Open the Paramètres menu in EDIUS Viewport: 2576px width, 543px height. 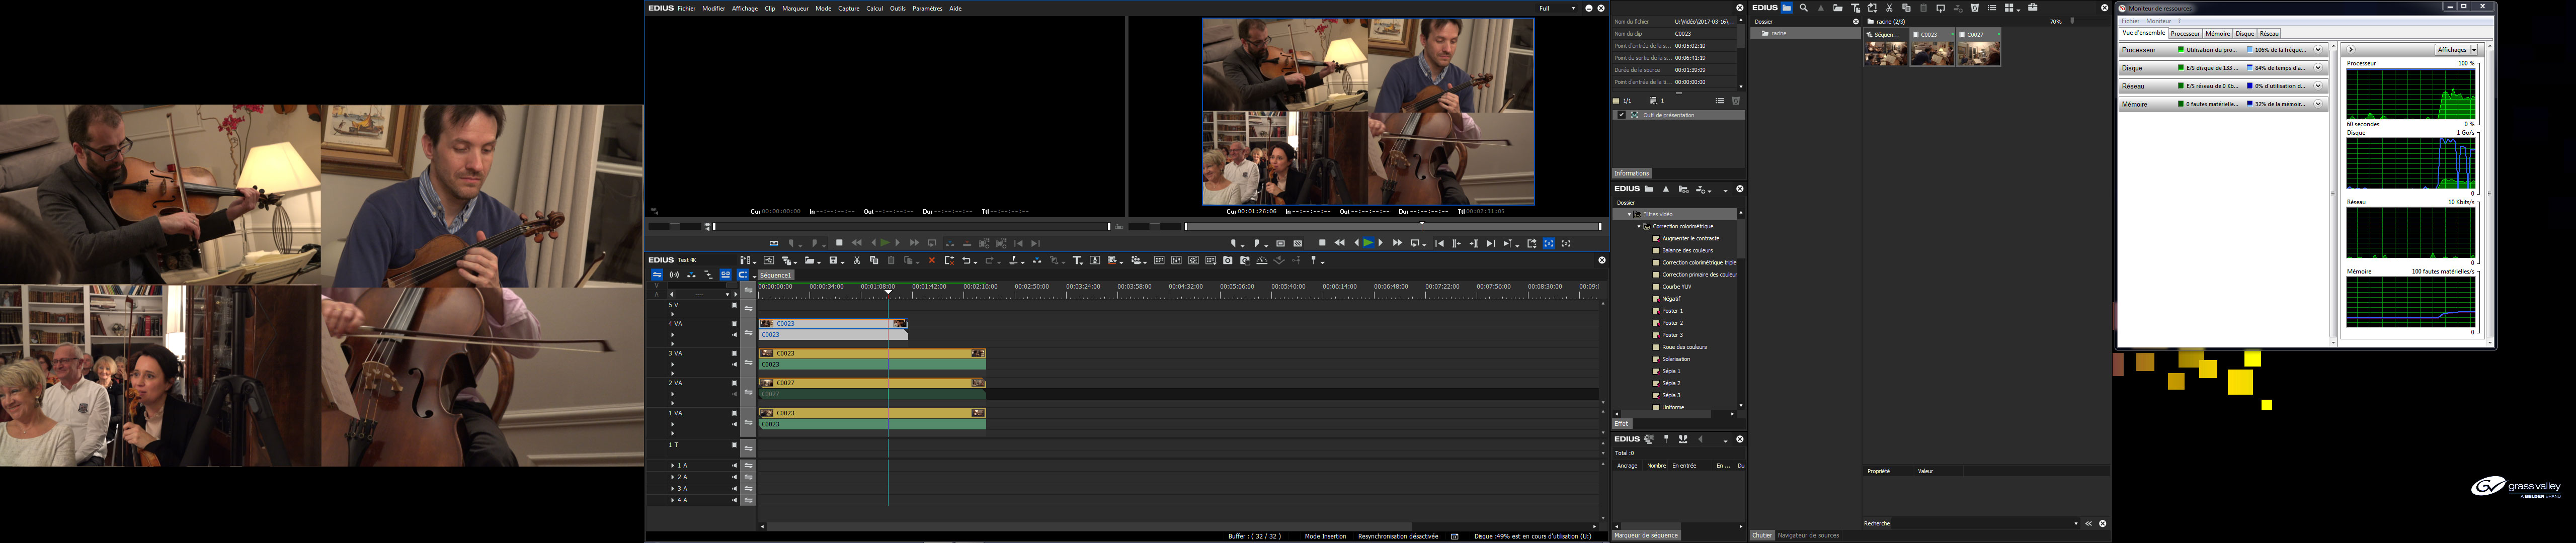(x=927, y=8)
